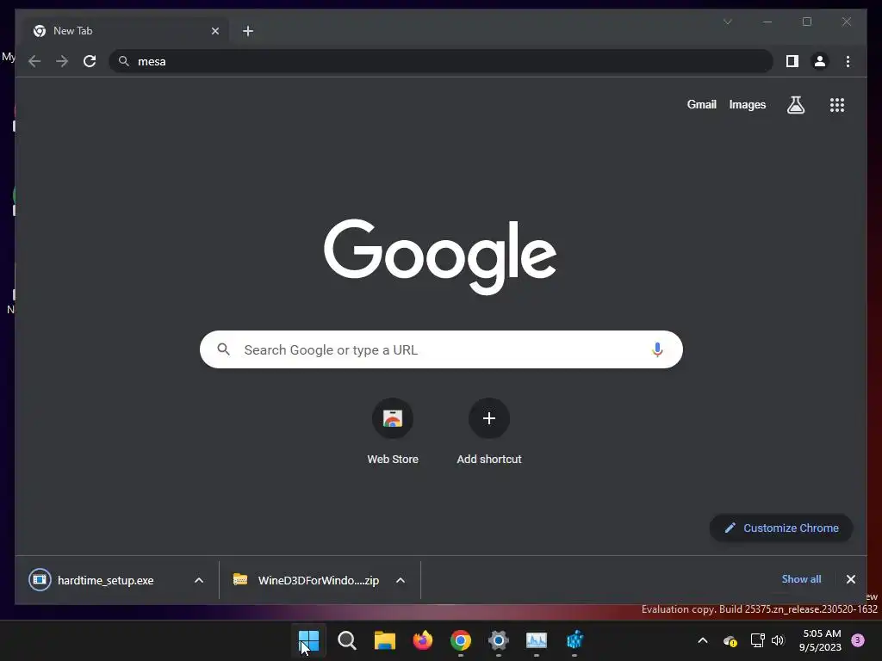882x661 pixels.
Task: Switch to Chrome in the taskbar
Action: tap(461, 640)
